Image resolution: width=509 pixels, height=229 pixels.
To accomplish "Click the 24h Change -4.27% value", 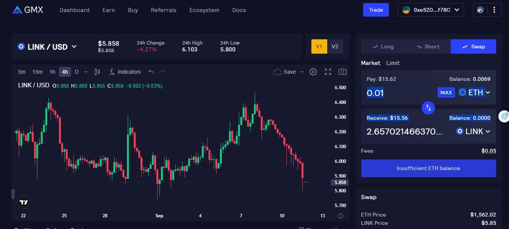I will click(147, 50).
